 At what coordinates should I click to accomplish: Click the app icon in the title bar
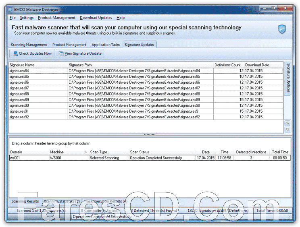click(10, 9)
